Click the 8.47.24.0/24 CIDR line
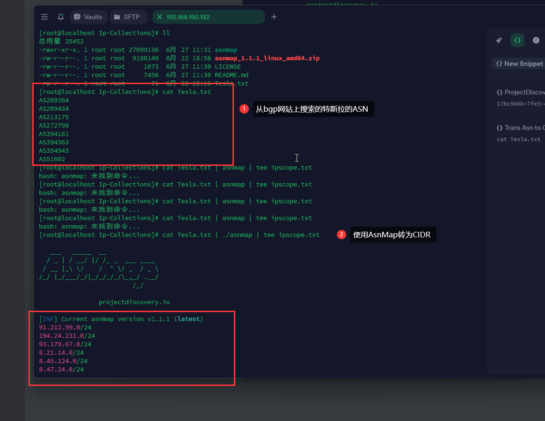This screenshot has height=421, width=545. click(61, 369)
